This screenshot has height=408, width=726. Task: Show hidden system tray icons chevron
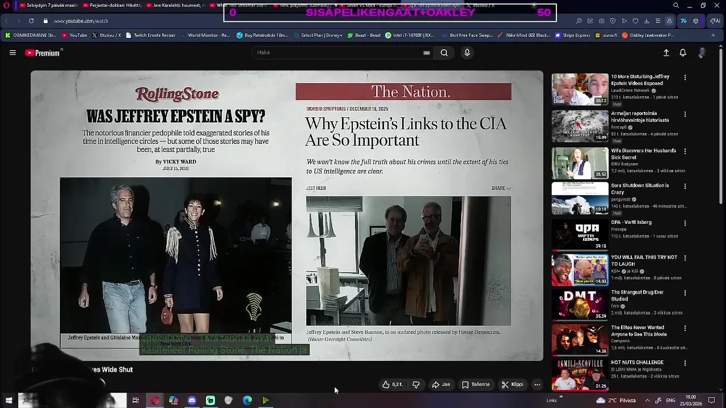[x=647, y=401]
